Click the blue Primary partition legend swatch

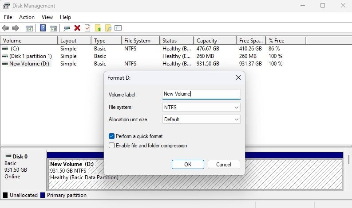43,195
